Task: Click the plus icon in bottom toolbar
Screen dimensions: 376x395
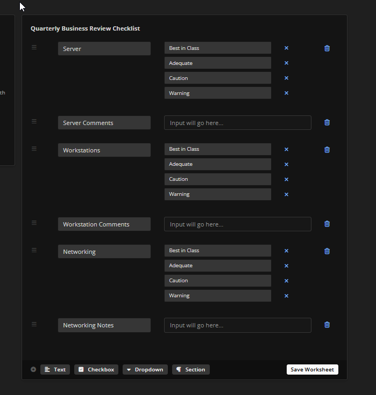Action: coord(33,369)
